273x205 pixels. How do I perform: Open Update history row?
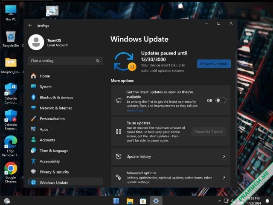171,156
